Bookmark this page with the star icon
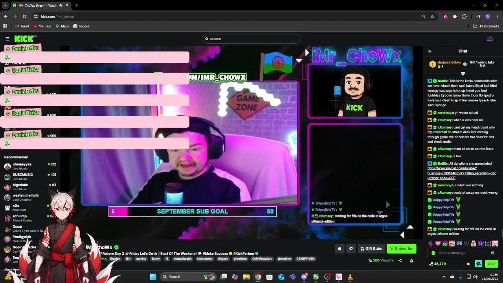The image size is (503, 283). [x=432, y=17]
